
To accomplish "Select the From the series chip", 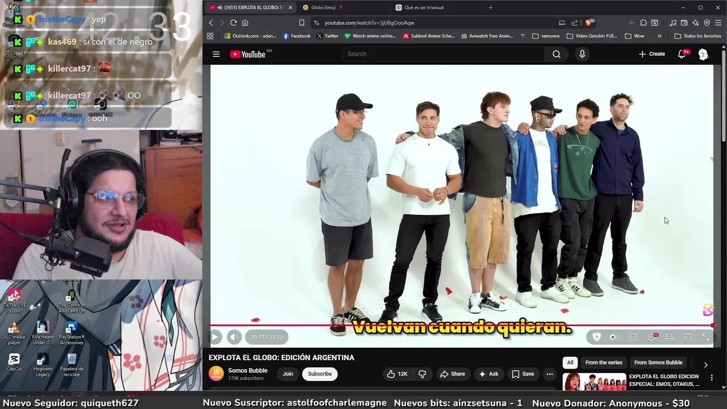I will [604, 362].
